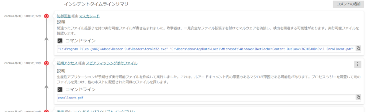The width and height of the screenshot is (368, 112).
Task: Open the スピアフィッシング添付ファイル technique link
Action: point(112,63)
